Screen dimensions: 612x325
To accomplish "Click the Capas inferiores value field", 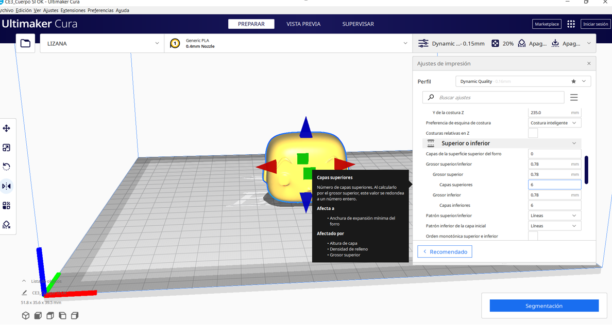I will 554,205.
